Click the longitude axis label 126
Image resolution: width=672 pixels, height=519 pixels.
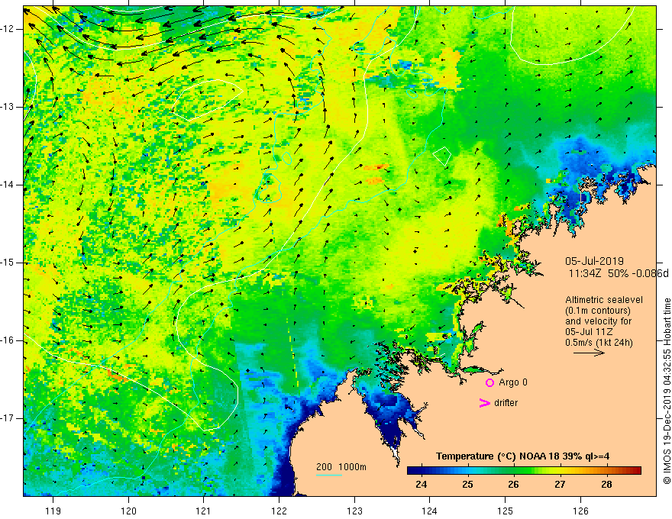(x=580, y=511)
